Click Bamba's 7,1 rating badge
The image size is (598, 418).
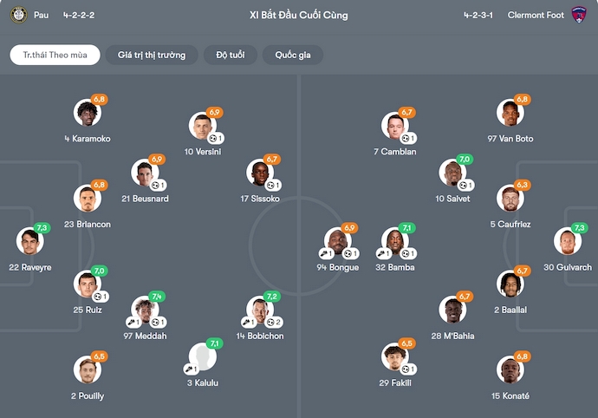click(407, 228)
